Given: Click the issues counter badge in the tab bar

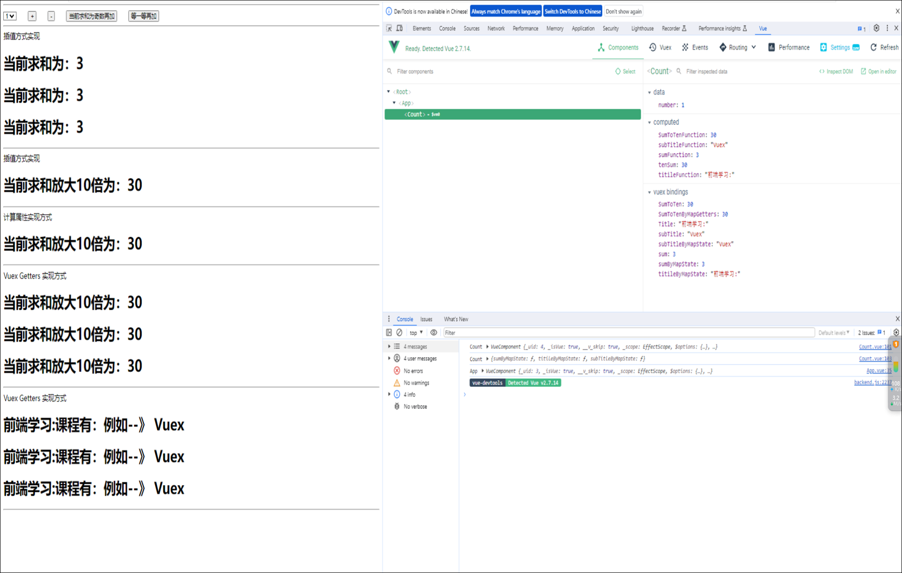Looking at the screenshot, I should point(862,29).
